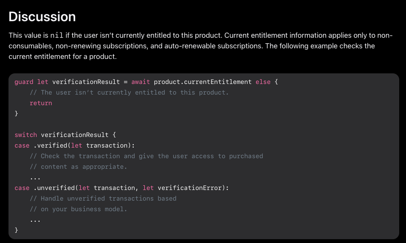Click the switch keyword
Screen dimensions: 406x243
click(x=25, y=135)
